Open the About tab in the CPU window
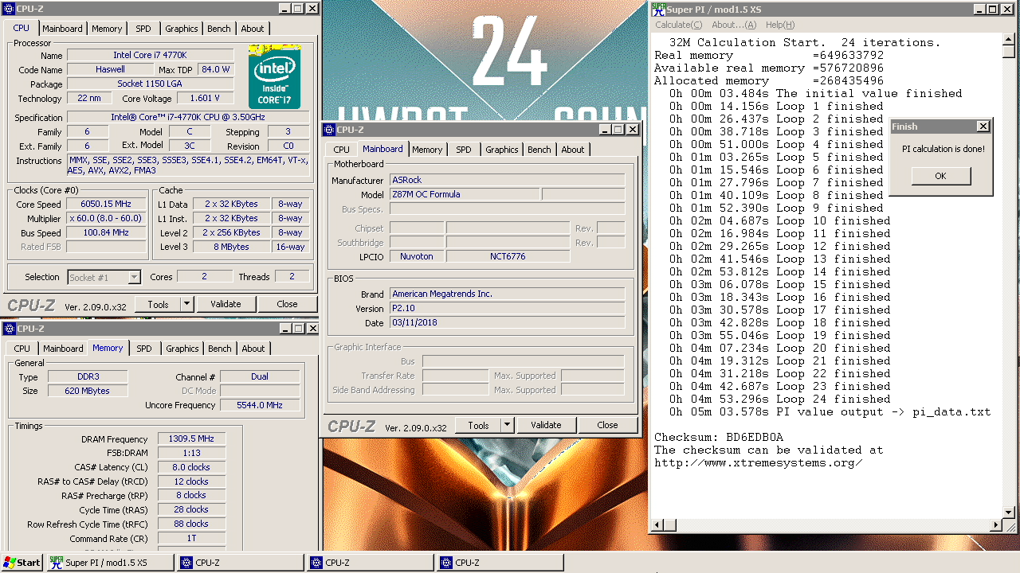Viewport: 1020px width, 573px height. click(x=253, y=29)
